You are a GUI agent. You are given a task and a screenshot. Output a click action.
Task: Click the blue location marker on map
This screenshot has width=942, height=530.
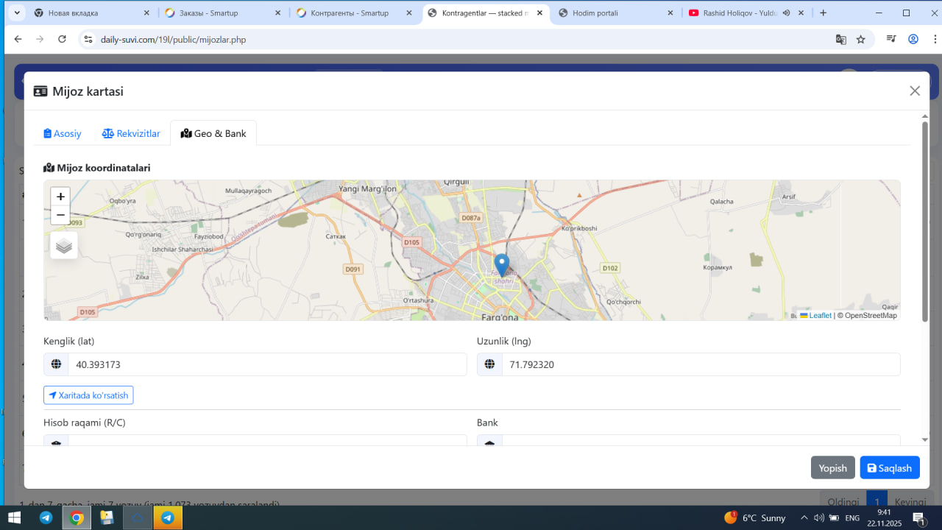501,264
